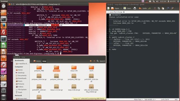Viewport: 180px width, 101px height.
Task: Select the potUSPP_LDA.tar.gz archive
Action: 39,88
